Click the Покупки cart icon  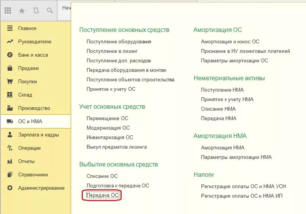[10, 81]
